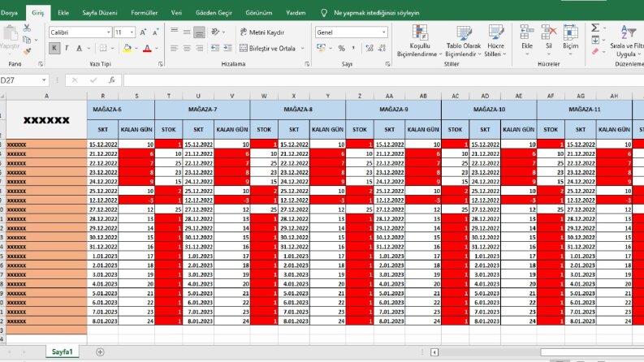Click horizontal scrollbar left arrow
Viewport: 644px width, 362px height.
(434, 352)
